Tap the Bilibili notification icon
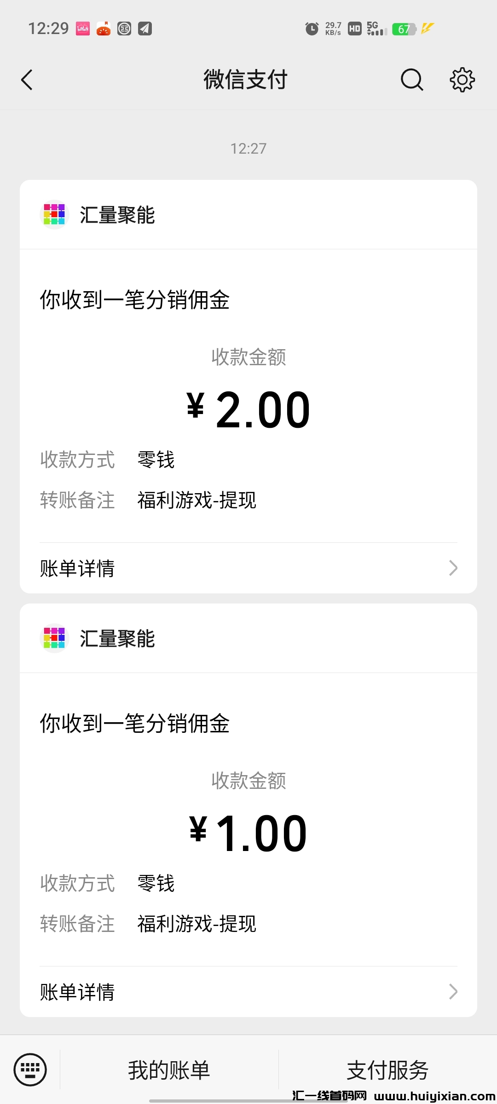This screenshot has height=1104, width=497. (x=83, y=29)
